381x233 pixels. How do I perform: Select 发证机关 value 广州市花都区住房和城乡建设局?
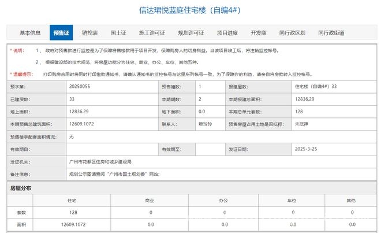[x=100, y=162]
